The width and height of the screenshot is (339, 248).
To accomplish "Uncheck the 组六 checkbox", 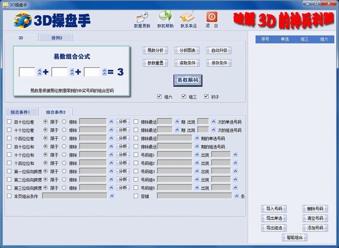I will [x=159, y=97].
